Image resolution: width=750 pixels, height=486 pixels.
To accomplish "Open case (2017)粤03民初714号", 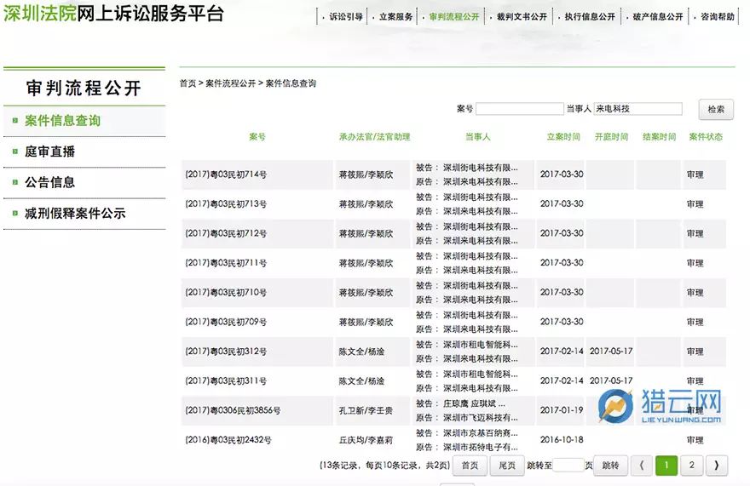I will tap(226, 174).
